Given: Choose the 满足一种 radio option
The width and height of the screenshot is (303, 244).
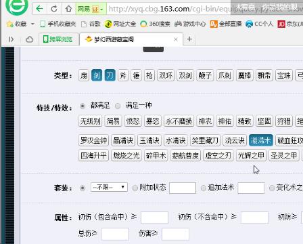Looking at the screenshot, I should [x=118, y=106].
